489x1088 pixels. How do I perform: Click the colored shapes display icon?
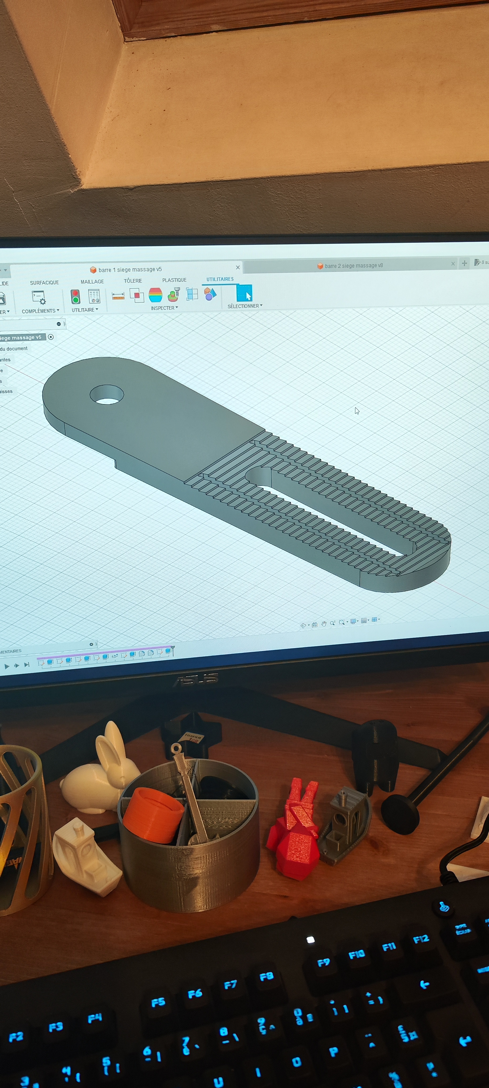210,294
